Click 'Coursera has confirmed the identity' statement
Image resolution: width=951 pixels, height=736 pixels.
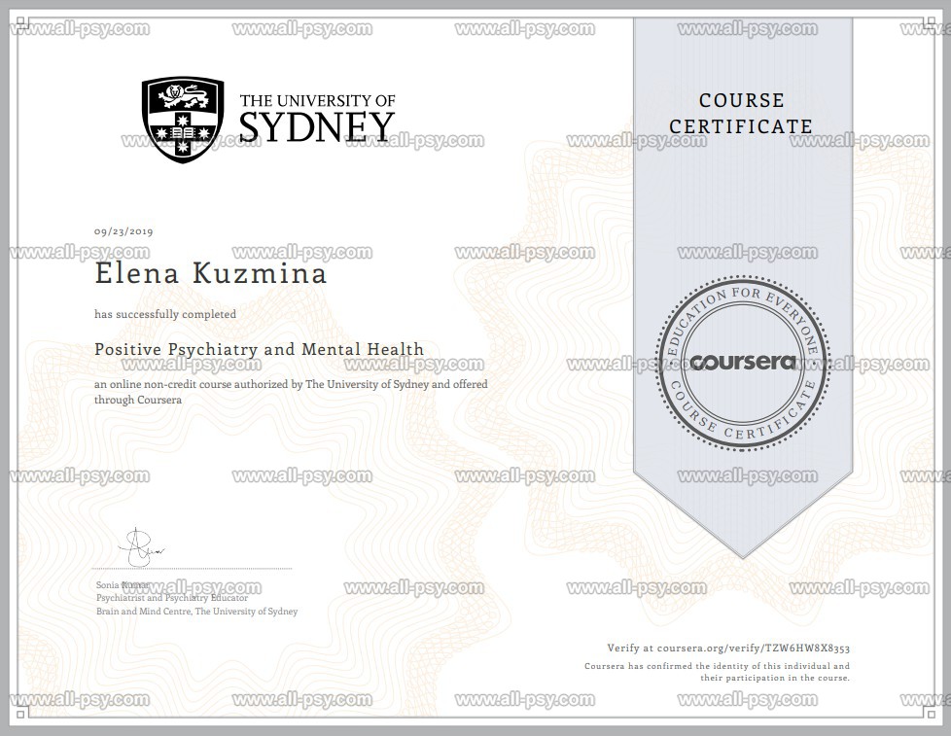[x=717, y=666]
